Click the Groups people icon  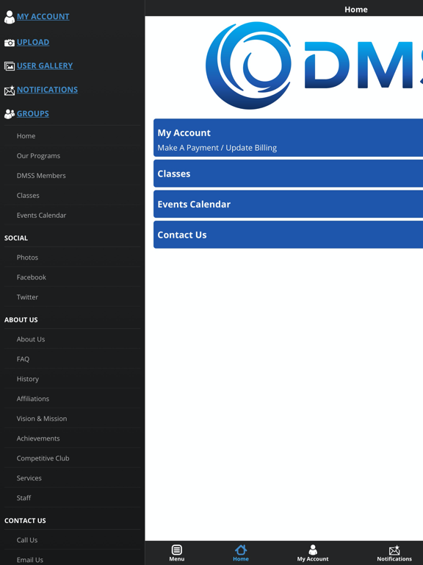[x=10, y=114]
